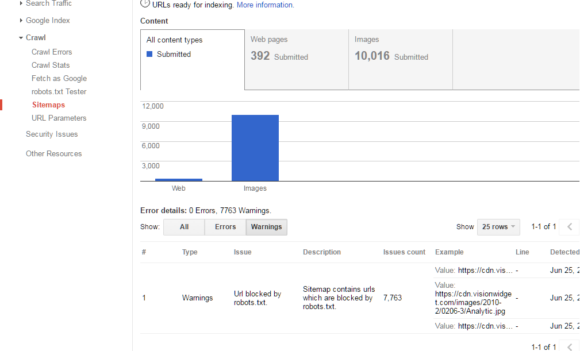This screenshot has width=580, height=351.
Task: Click the clock icon beside URLs ready
Action: 145,3
